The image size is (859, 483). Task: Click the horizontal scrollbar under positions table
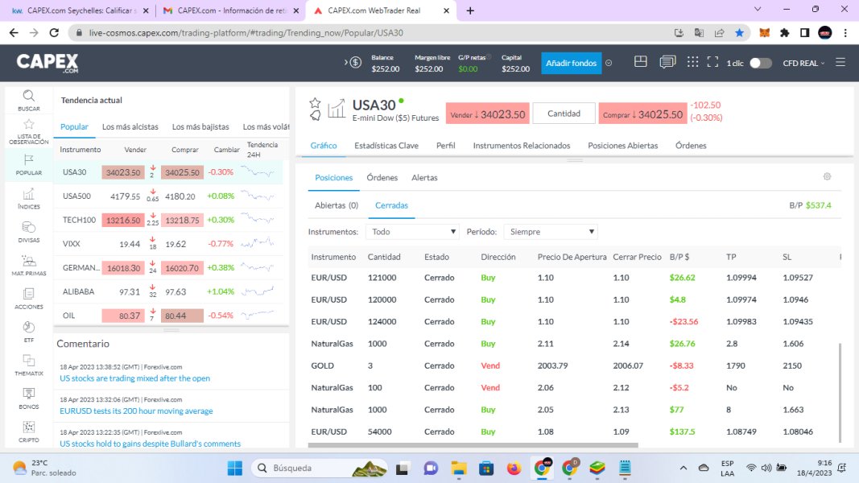473,445
